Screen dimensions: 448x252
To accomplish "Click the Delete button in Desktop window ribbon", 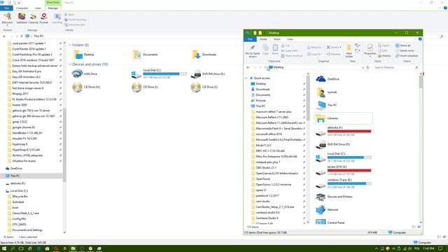I will coord(333,47).
